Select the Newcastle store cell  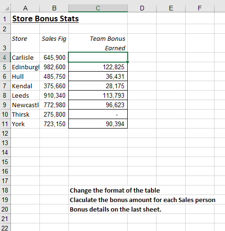(25, 105)
